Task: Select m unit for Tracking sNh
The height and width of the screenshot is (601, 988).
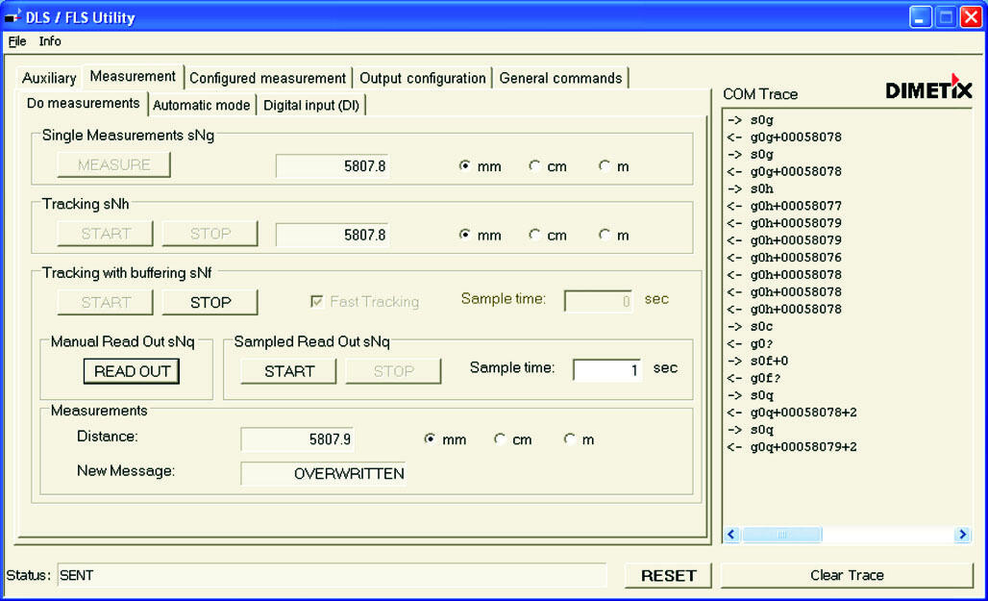Action: click(x=605, y=235)
